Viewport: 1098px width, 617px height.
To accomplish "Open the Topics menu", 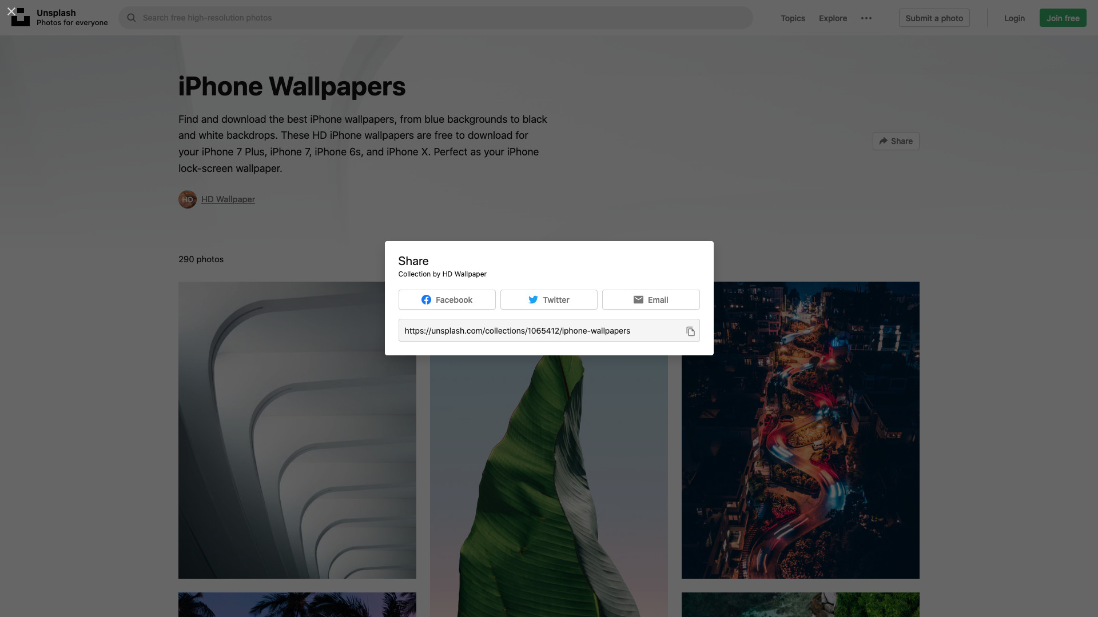I will click(x=793, y=18).
